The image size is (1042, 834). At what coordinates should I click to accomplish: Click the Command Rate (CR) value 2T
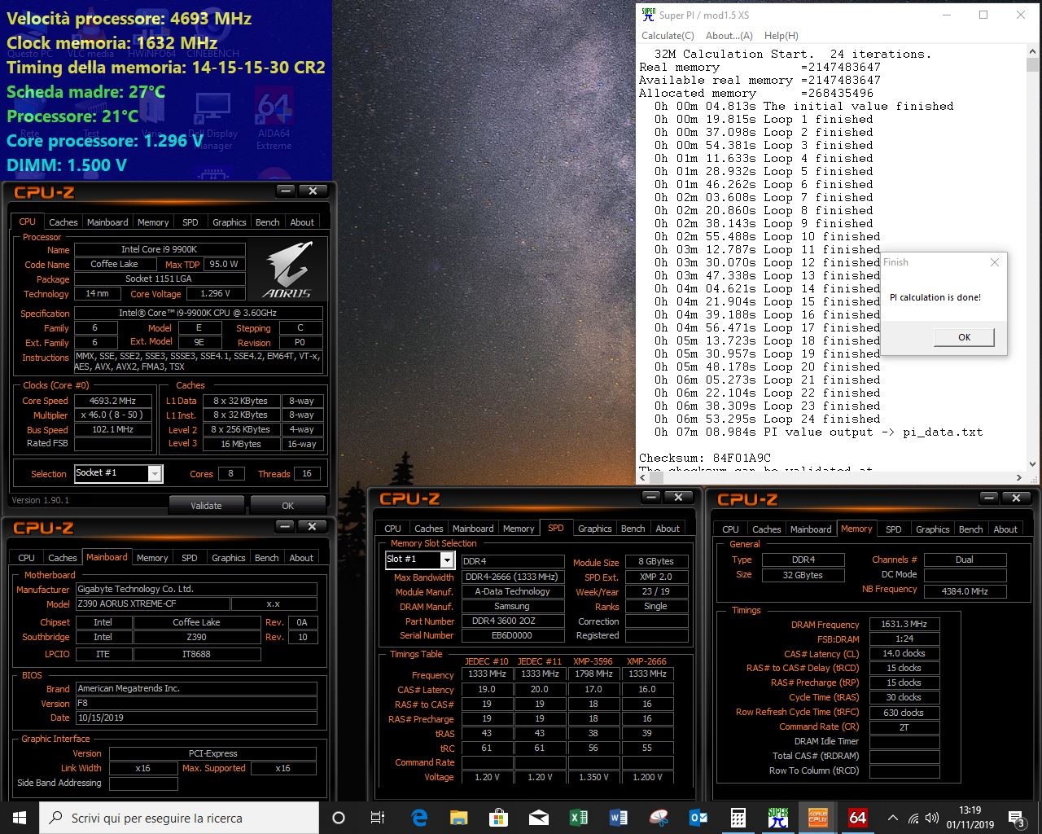click(904, 727)
